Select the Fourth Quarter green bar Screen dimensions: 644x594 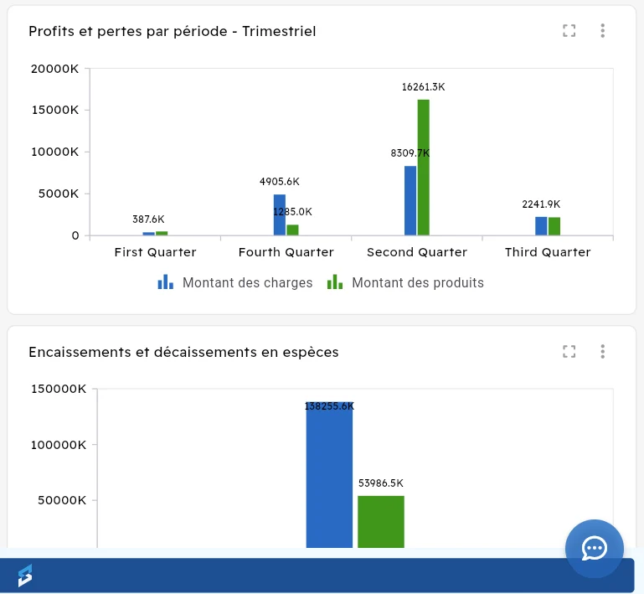click(292, 230)
